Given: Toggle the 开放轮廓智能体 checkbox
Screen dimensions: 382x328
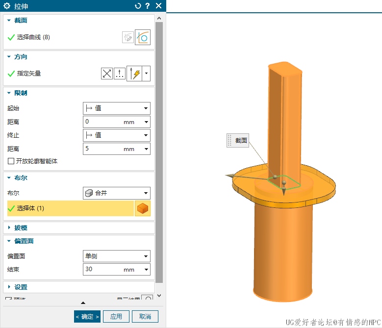Looking at the screenshot, I should pyautogui.click(x=11, y=161).
